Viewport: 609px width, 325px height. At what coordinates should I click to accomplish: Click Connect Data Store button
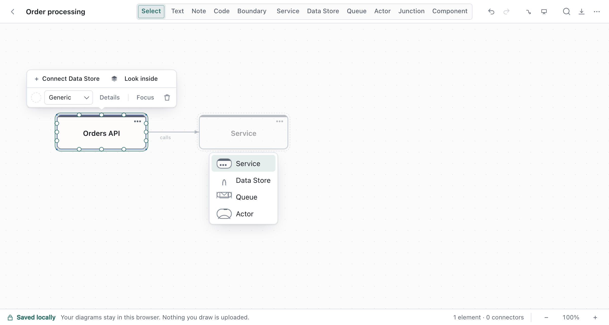(x=67, y=79)
